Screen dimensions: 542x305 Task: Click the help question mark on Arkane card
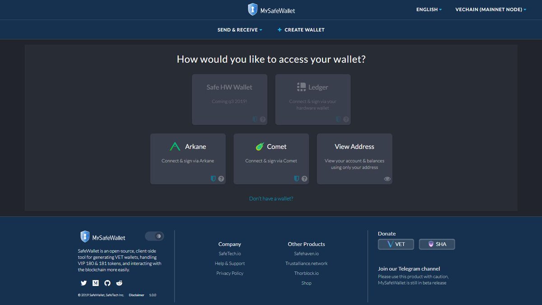(x=221, y=179)
